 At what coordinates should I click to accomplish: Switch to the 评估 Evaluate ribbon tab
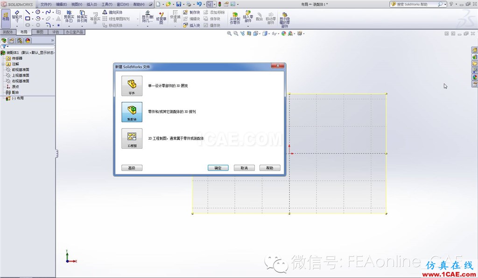point(56,32)
